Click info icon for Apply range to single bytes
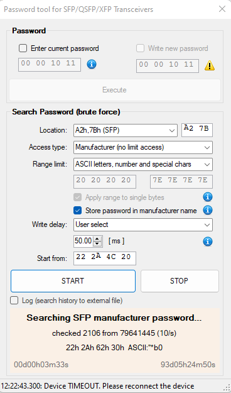The width and height of the screenshot is (231, 393). tap(208, 197)
